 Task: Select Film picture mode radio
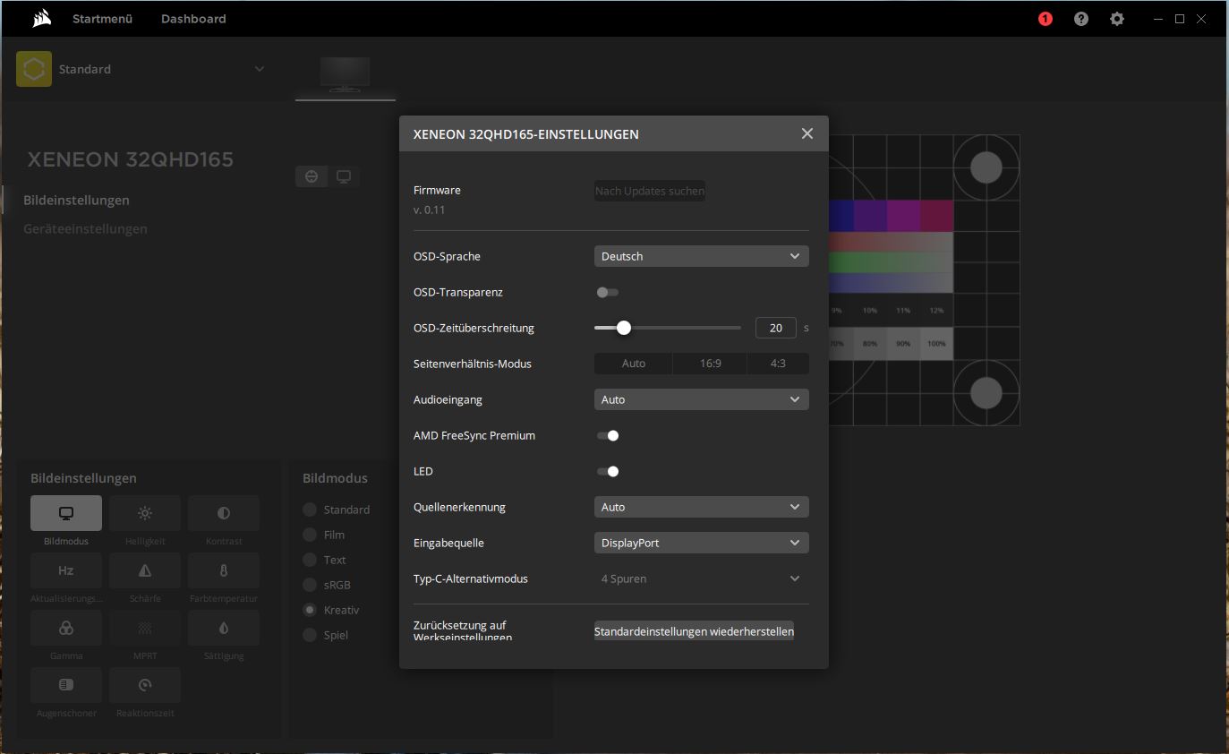pyautogui.click(x=310, y=535)
